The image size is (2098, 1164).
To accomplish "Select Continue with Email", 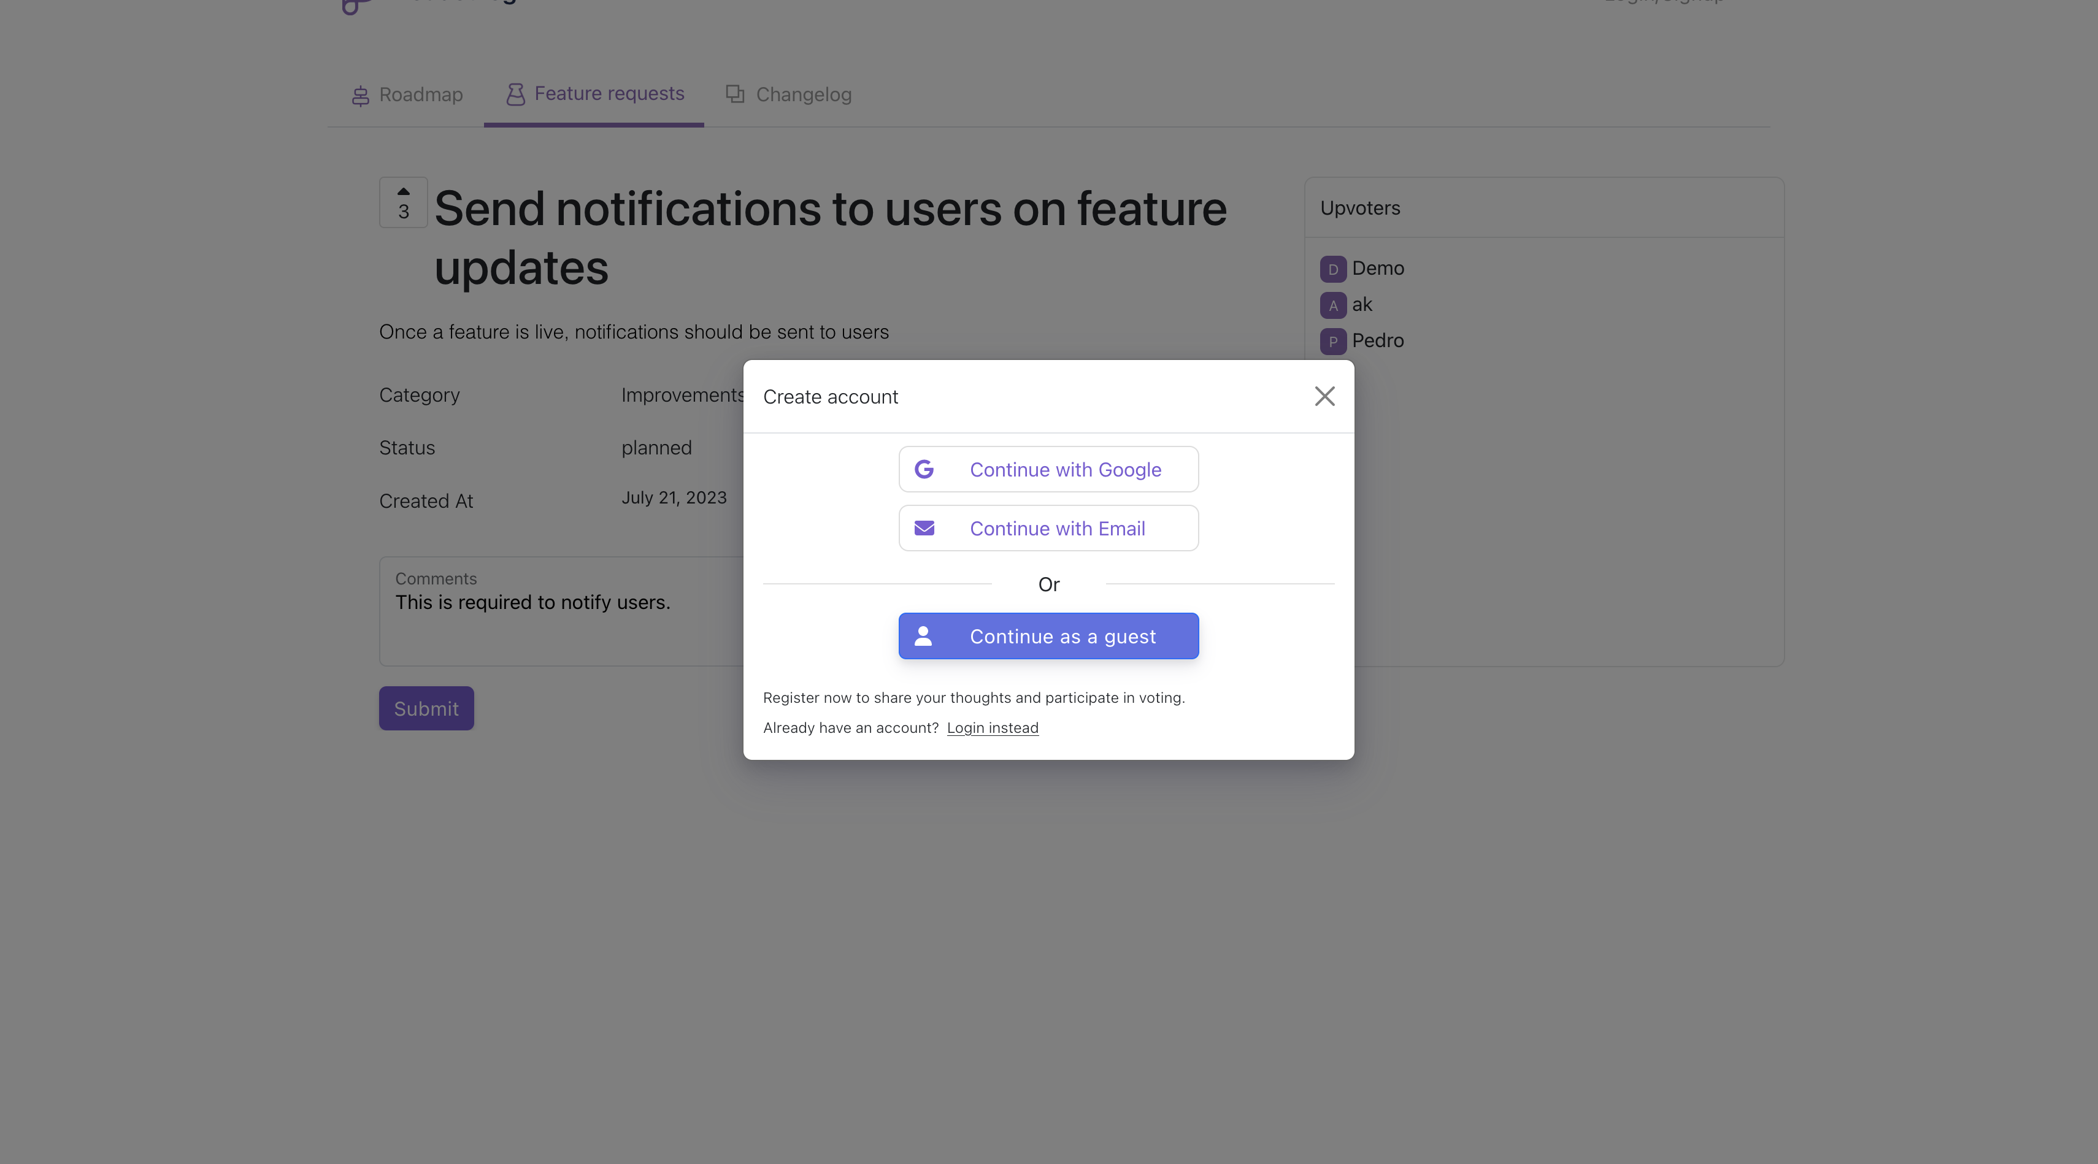I will coord(1048,529).
